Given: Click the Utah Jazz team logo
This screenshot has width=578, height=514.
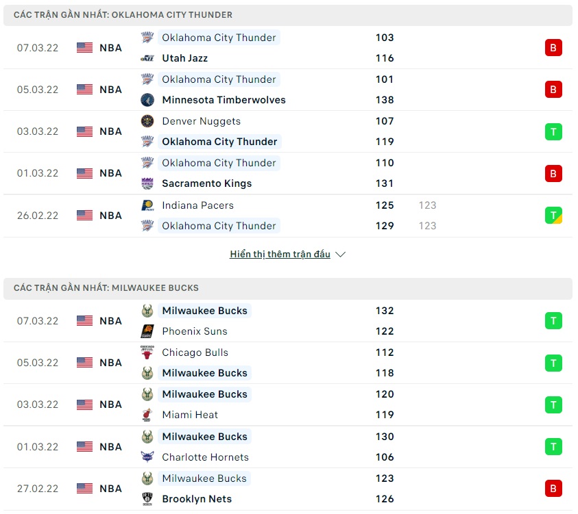Looking at the screenshot, I should [x=147, y=58].
